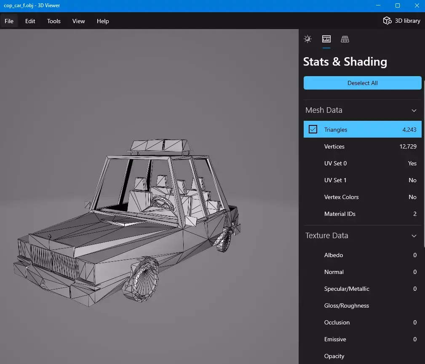Viewport: 425px width, 364px height.
Task: Open the Edit menu
Action: [x=30, y=21]
